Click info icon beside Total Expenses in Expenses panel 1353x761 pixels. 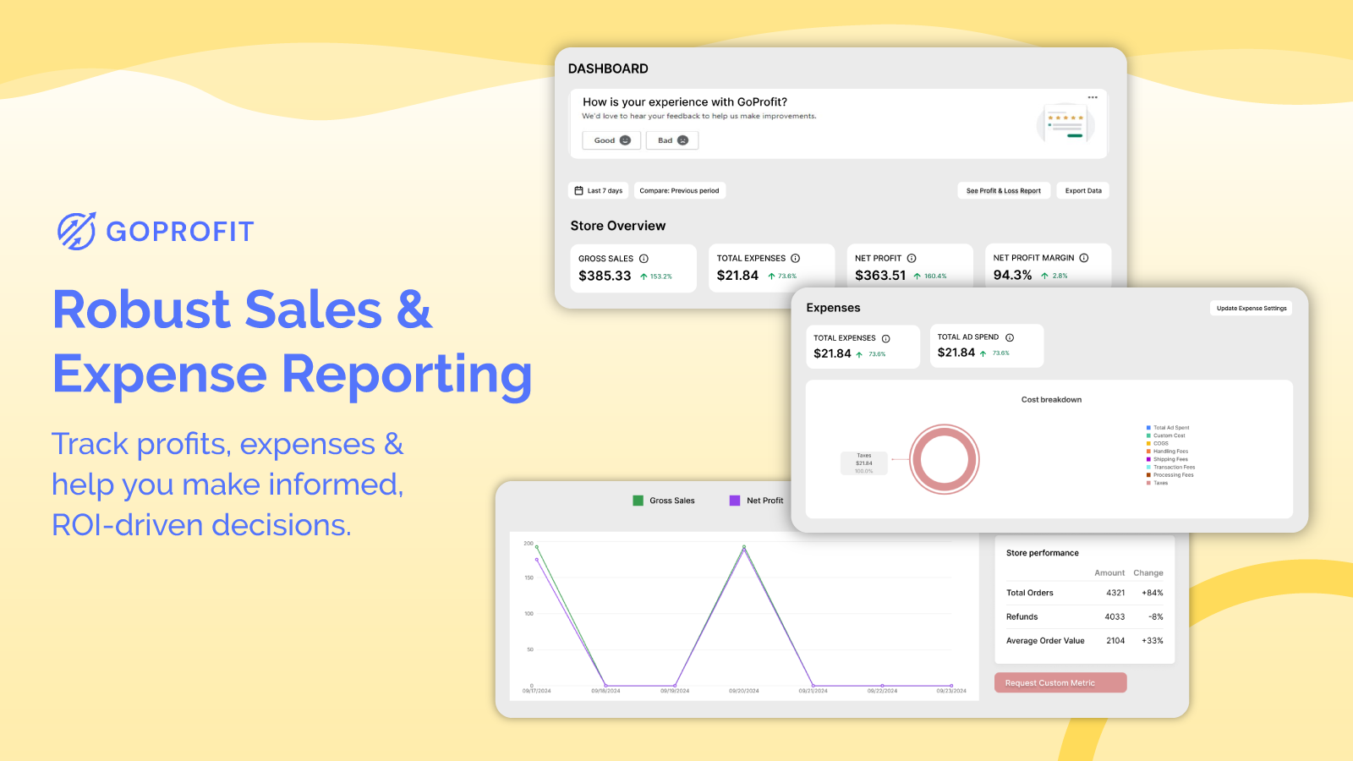pos(886,338)
